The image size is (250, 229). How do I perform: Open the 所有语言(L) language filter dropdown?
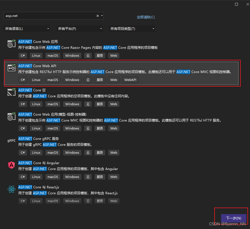click(27, 29)
